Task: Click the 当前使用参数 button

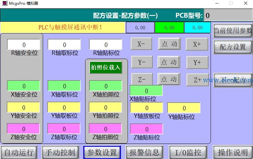Action: (x=233, y=31)
